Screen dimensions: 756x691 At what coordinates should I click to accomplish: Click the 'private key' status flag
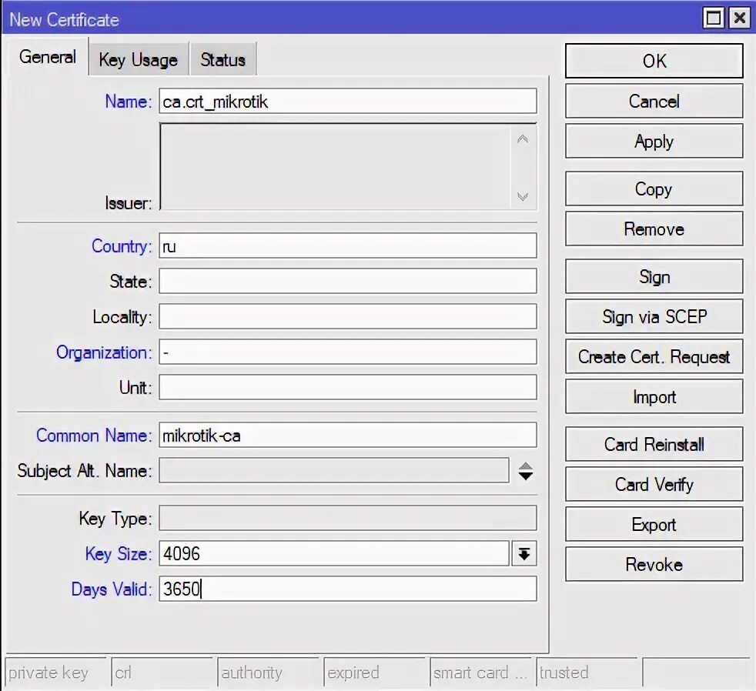coord(55,673)
